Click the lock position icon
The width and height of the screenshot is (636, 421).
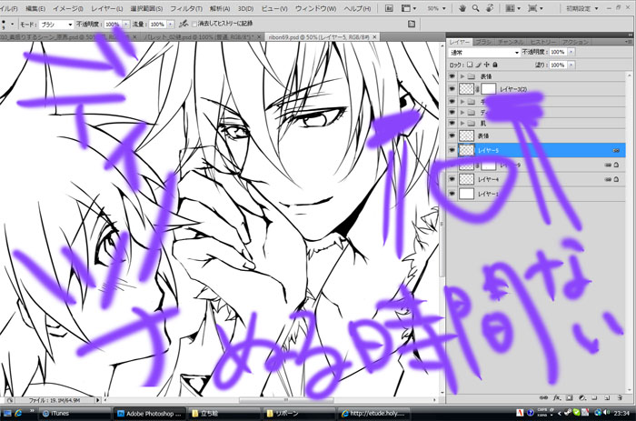(487, 65)
